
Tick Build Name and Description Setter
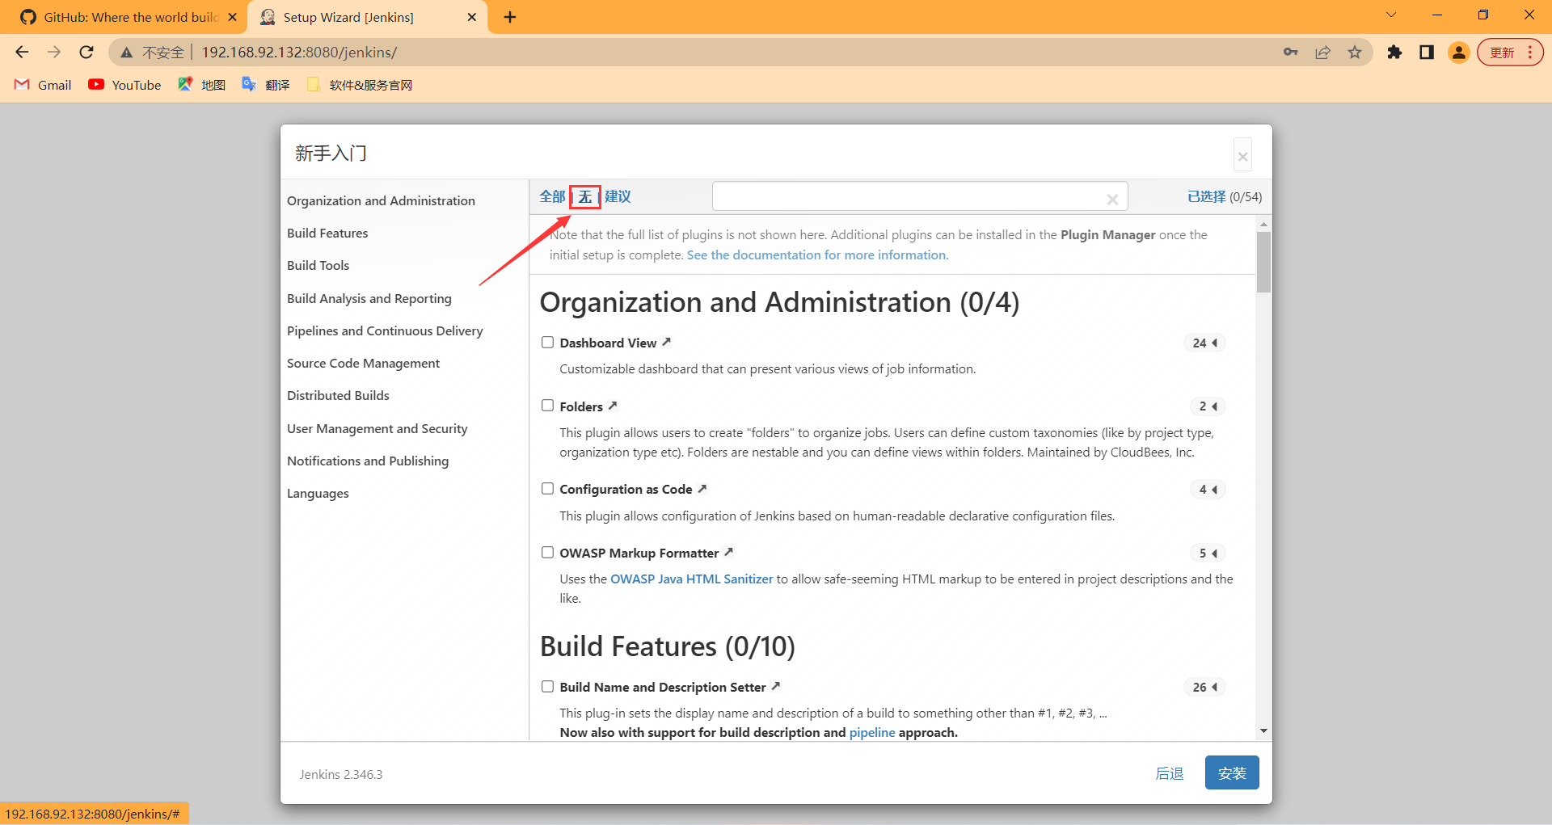pyautogui.click(x=547, y=687)
